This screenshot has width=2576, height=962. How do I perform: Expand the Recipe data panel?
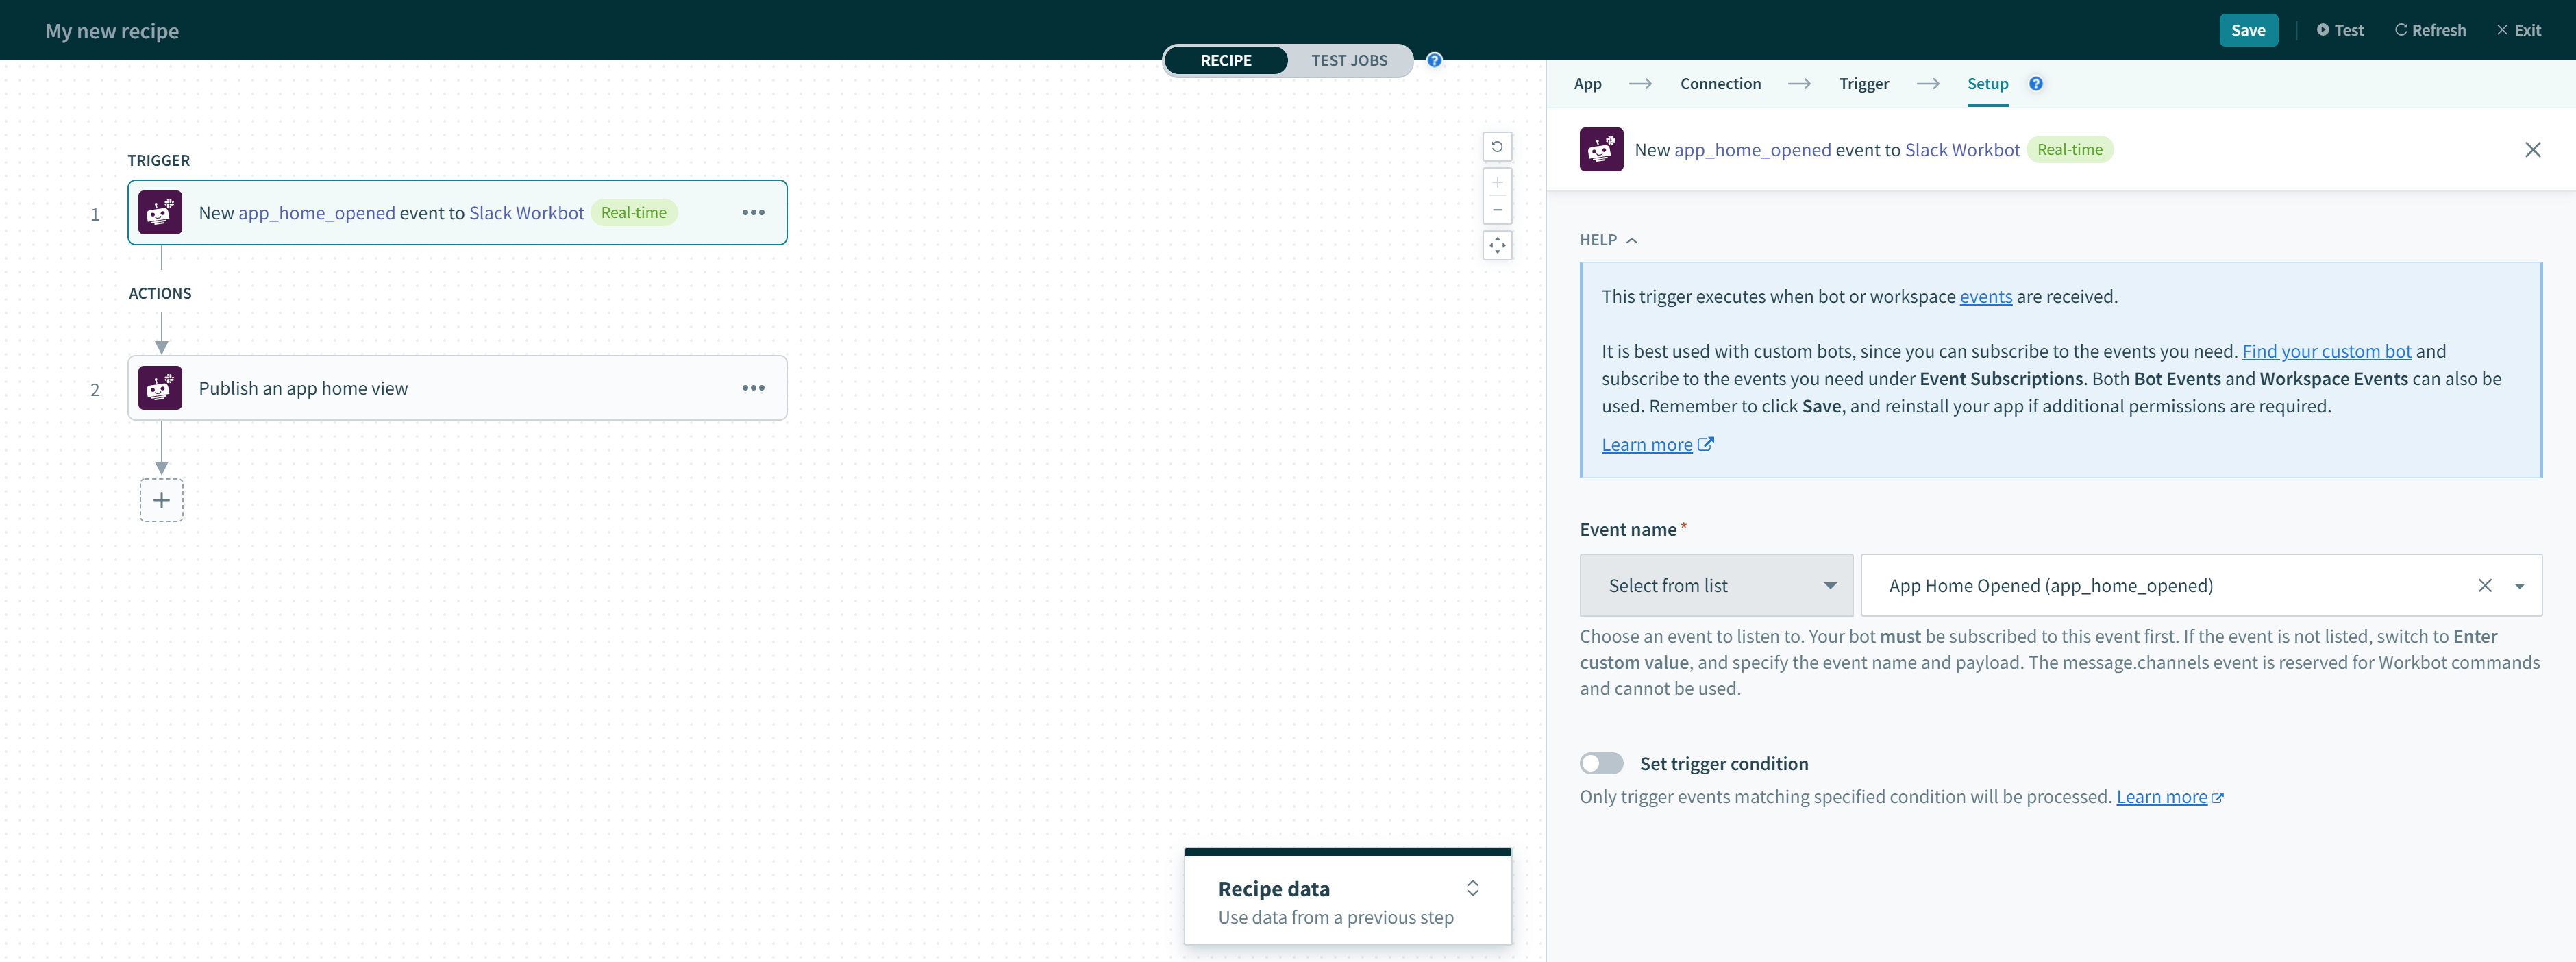click(1474, 887)
